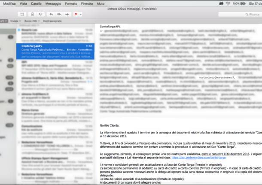Screen dimensions: 262x185
Task: Show the Contrassegnata mailbox
Action: [x=52, y=21]
